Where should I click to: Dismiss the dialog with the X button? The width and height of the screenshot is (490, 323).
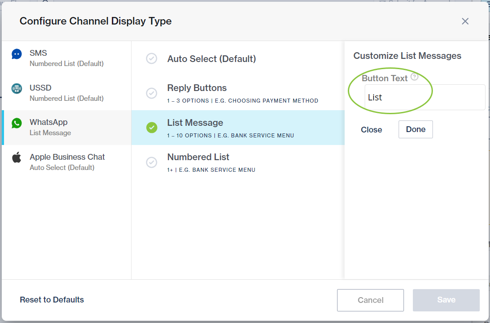click(x=465, y=21)
